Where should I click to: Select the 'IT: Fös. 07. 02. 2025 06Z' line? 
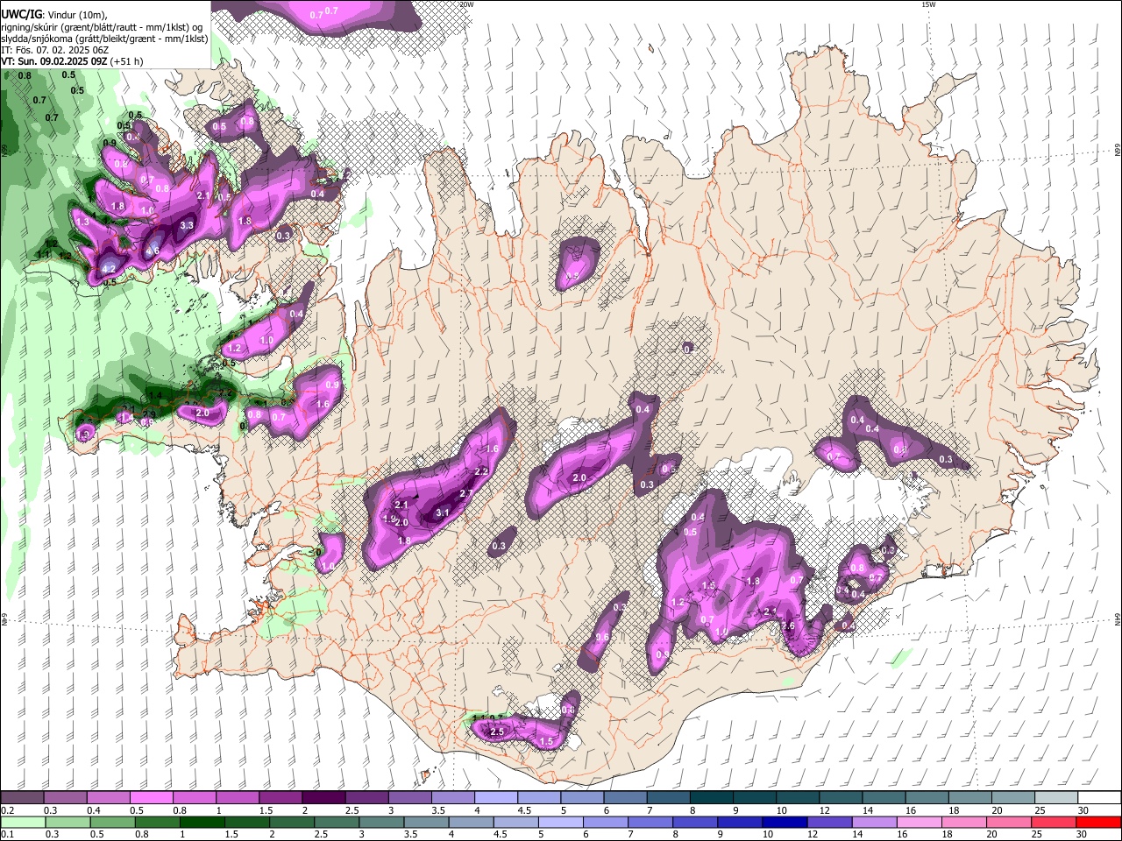coord(56,50)
